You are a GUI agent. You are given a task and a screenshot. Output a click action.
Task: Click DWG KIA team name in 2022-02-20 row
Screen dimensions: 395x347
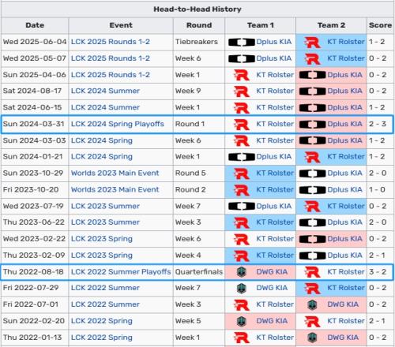pyautogui.click(x=272, y=321)
